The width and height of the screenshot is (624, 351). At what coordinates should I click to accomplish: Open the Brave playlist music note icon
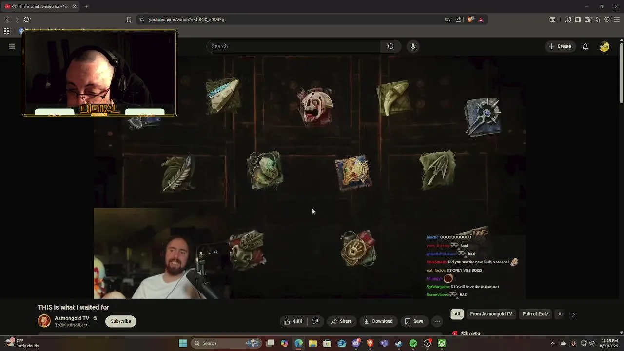click(568, 19)
